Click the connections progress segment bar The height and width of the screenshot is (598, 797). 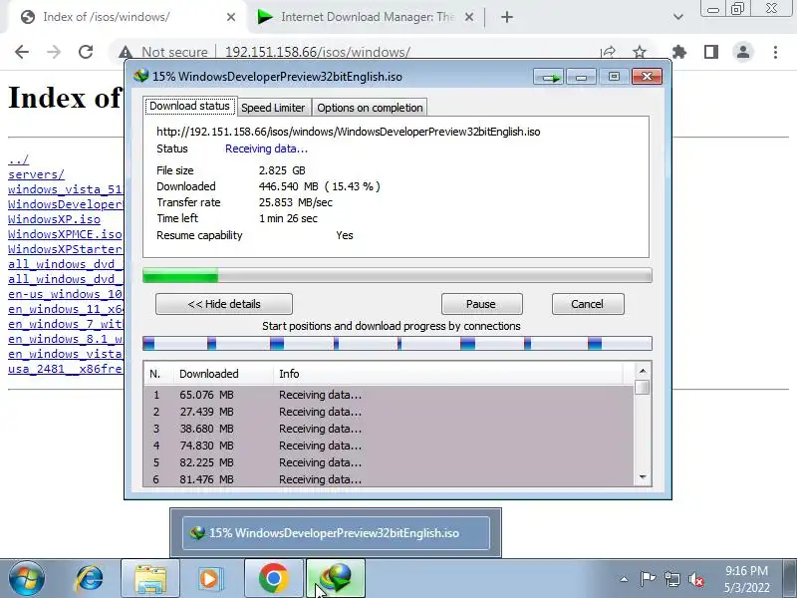[x=397, y=343]
